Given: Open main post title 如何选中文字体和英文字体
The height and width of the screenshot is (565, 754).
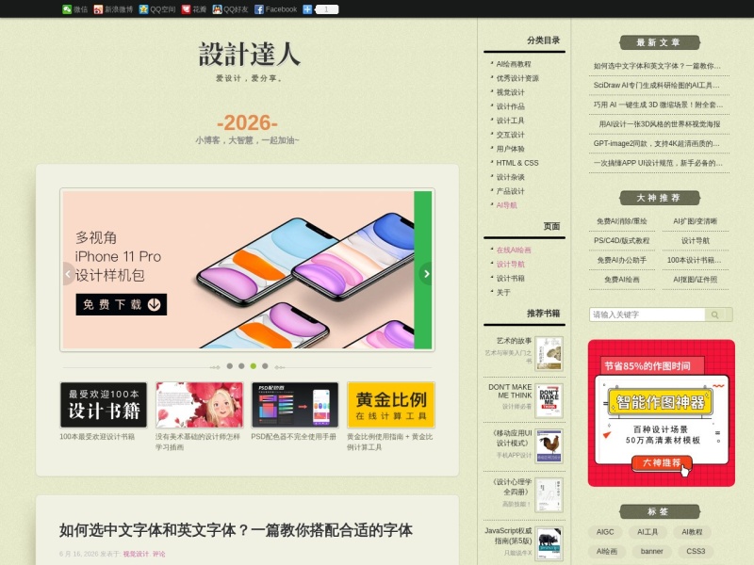Looking at the screenshot, I should 236,530.
